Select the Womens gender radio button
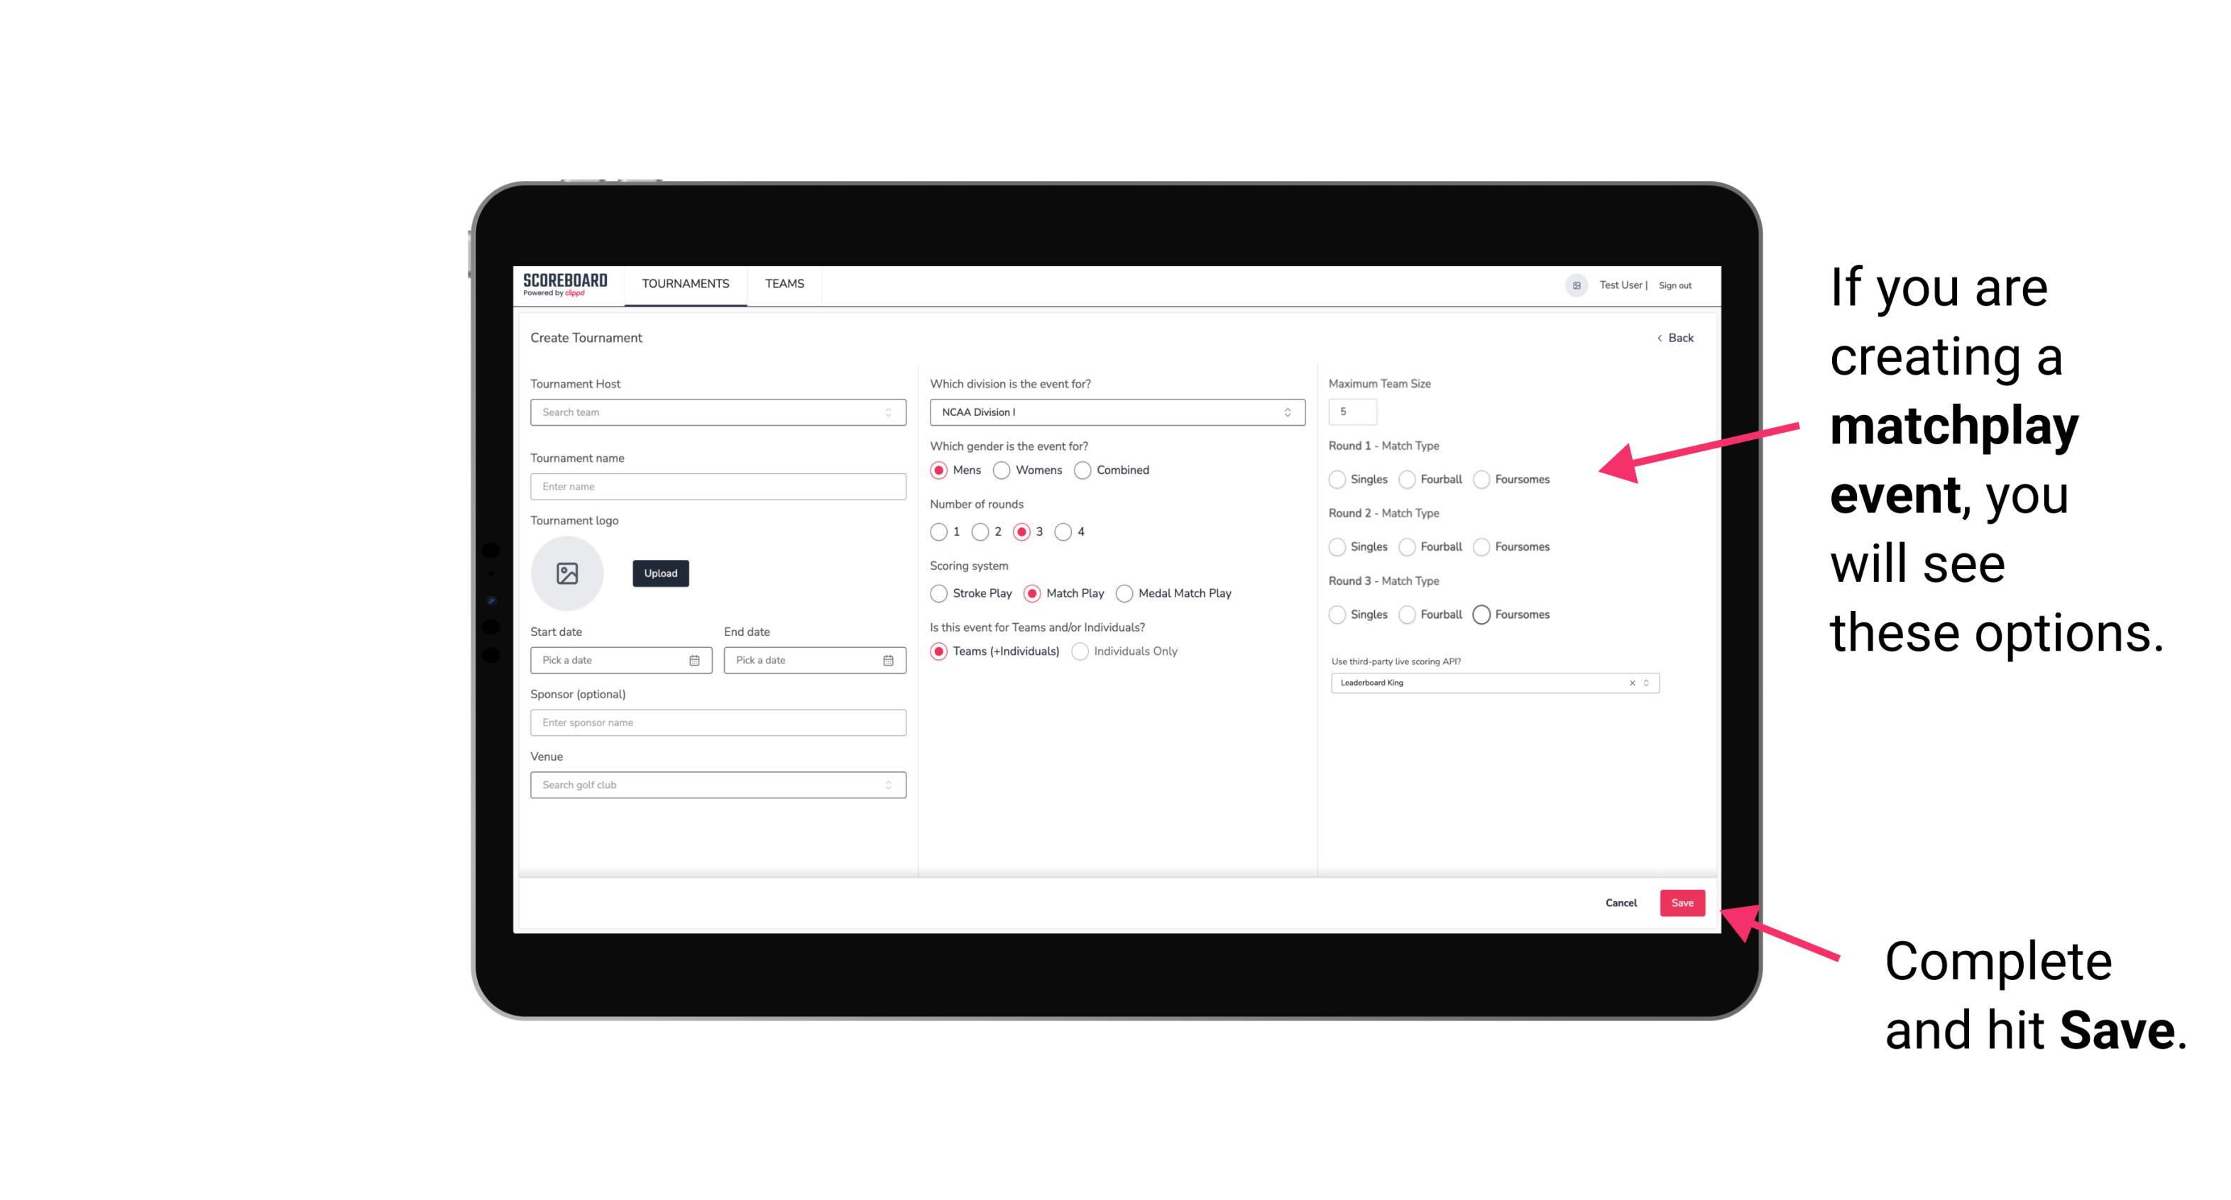 tap(1003, 470)
